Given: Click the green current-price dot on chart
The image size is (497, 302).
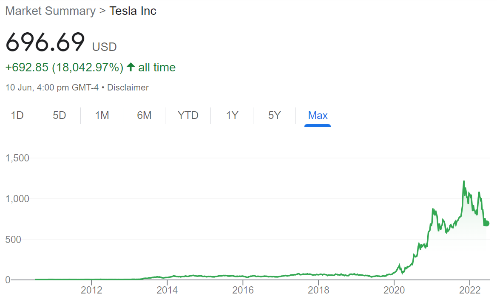Looking at the screenshot, I should [486, 223].
